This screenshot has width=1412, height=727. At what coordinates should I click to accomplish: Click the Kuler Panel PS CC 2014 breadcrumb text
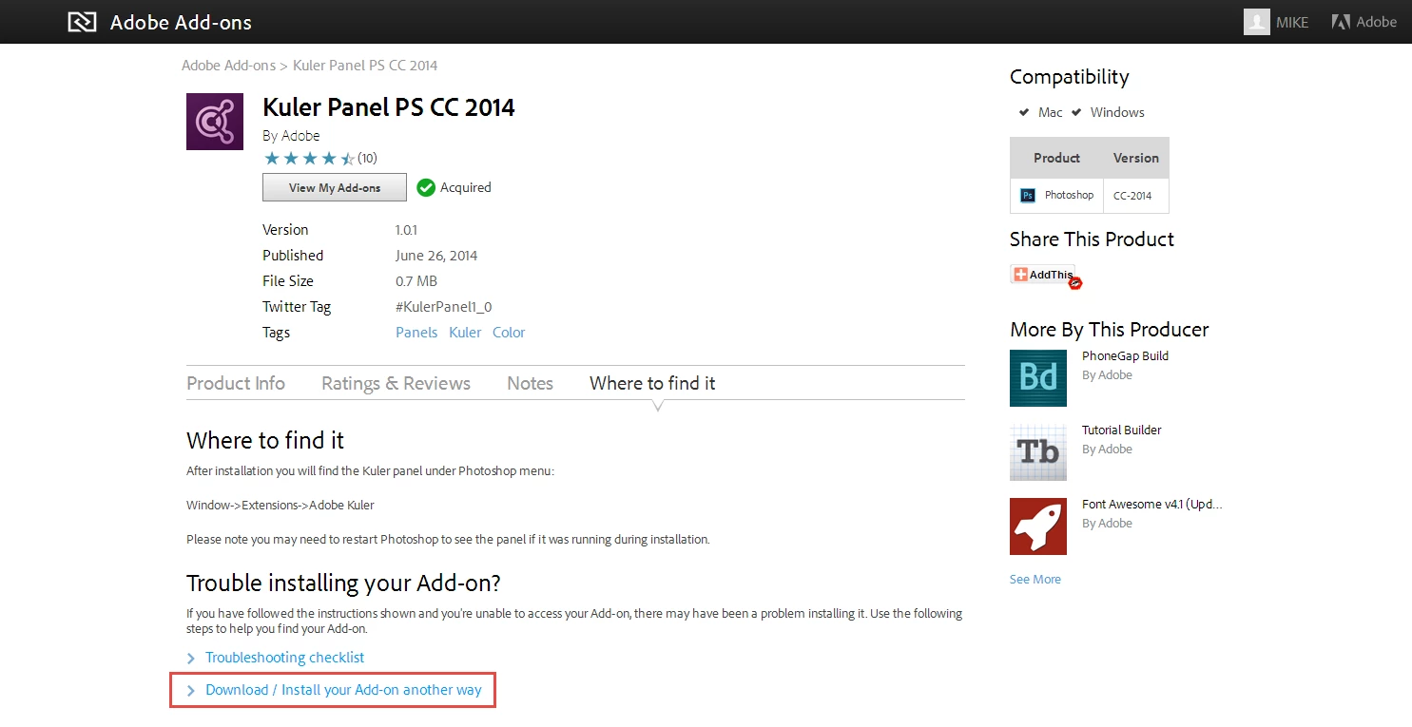point(365,66)
